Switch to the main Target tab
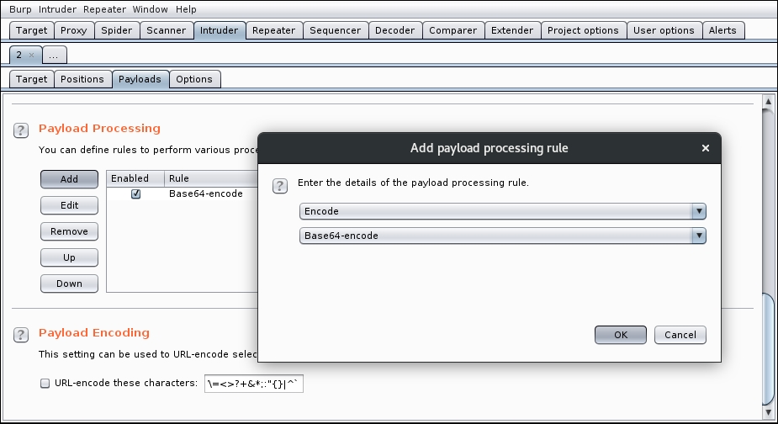This screenshot has width=778, height=424. [31, 30]
